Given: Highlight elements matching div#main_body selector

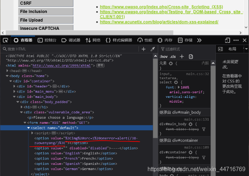Looking at the screenshot, I should 191,124.
